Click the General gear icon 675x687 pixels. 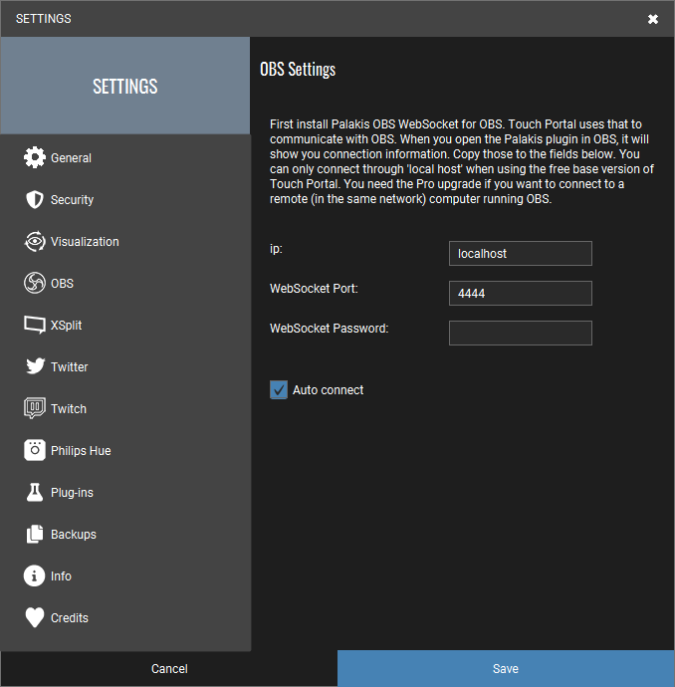point(35,157)
